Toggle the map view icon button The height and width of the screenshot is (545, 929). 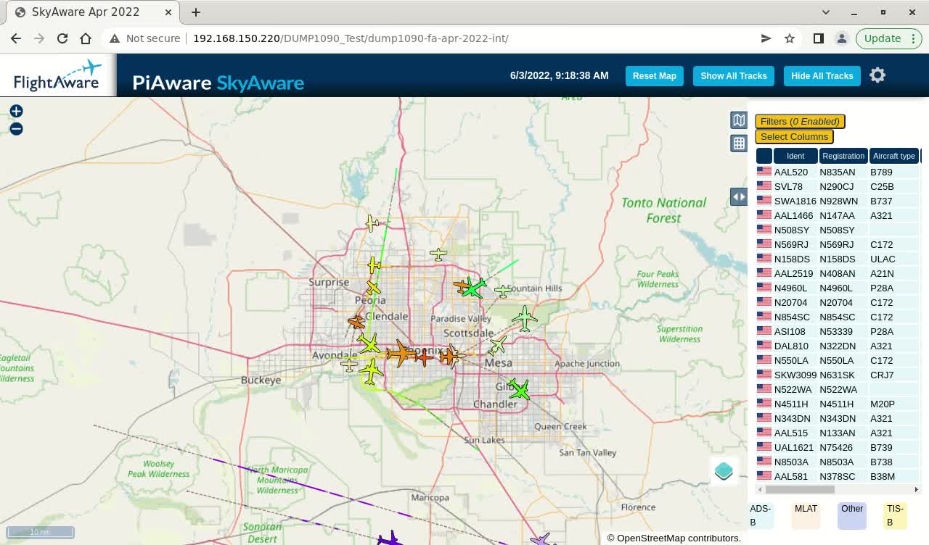point(739,120)
